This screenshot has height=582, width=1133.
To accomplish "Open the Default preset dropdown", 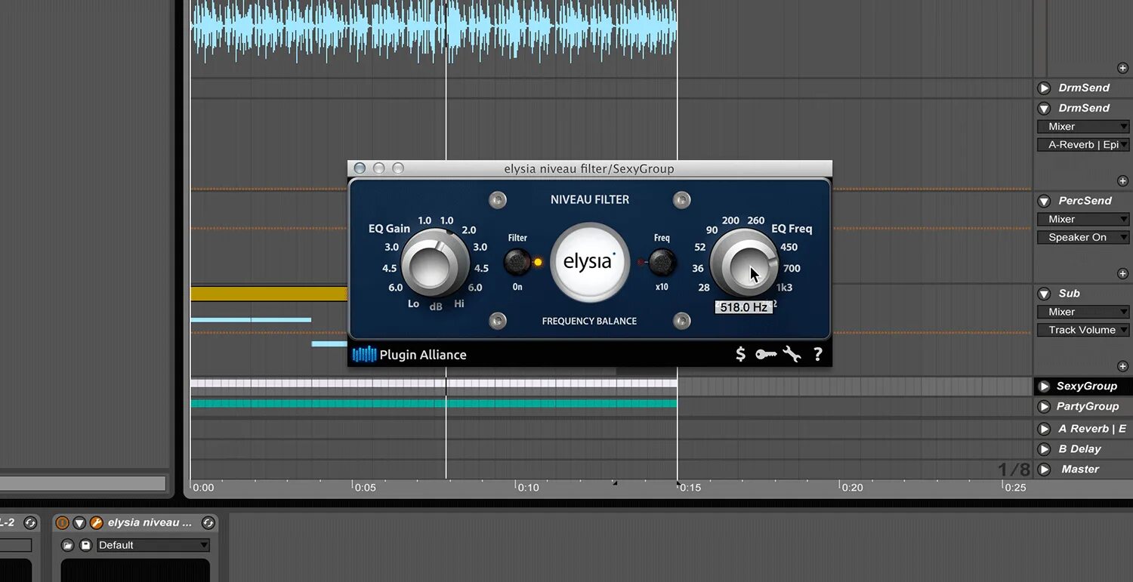I will (153, 545).
